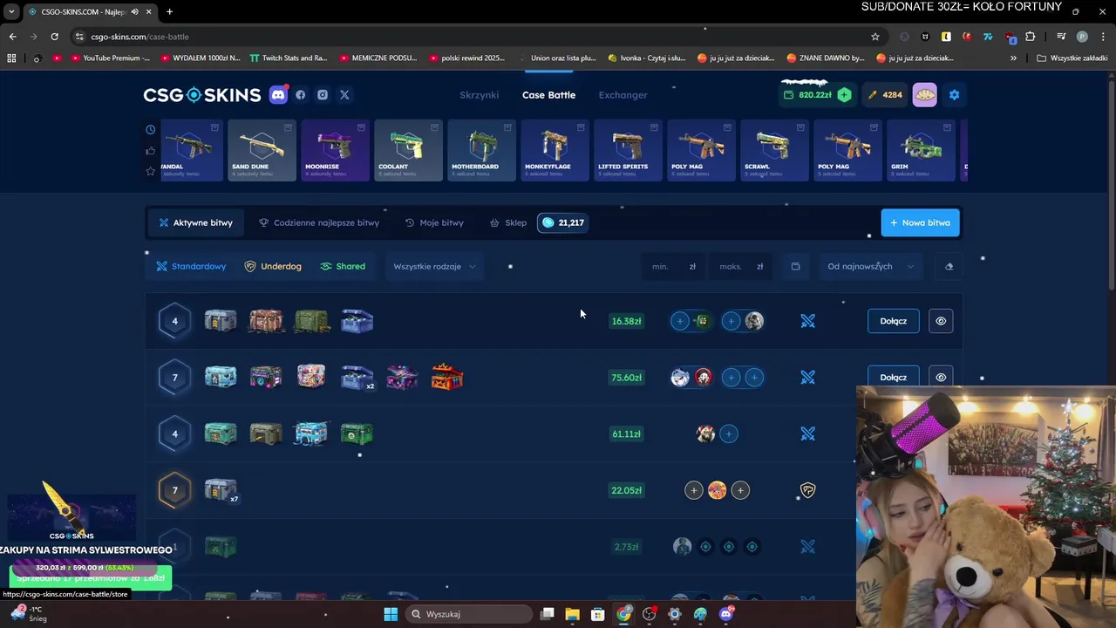Image resolution: width=1116 pixels, height=628 pixels.
Task: Click the 4284 points counter
Action: [x=884, y=95]
